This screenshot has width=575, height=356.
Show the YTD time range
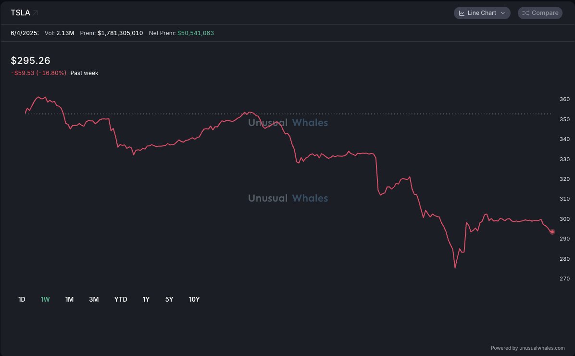121,300
